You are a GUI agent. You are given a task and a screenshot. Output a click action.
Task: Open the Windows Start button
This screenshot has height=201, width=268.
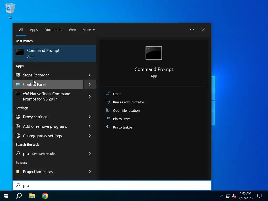[6, 196]
